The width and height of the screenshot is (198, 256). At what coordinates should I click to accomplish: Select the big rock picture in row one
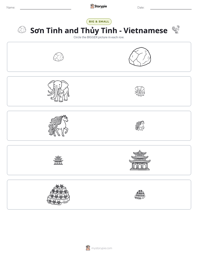[x=140, y=57]
